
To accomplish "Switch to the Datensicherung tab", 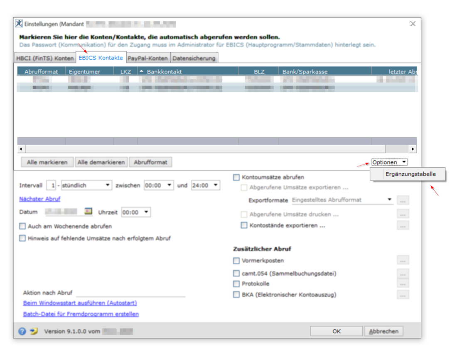I will (x=194, y=58).
